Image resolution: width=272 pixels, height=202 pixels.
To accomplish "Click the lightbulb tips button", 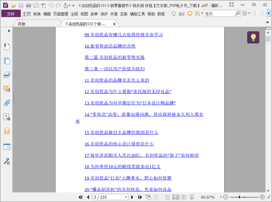I will (x=253, y=37).
